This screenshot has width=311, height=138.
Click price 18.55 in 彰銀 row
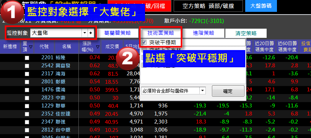pyautogui.click(x=112, y=82)
